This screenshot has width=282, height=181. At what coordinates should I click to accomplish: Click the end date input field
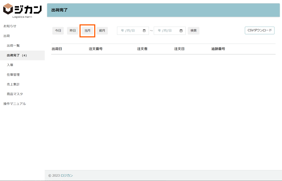(166, 31)
